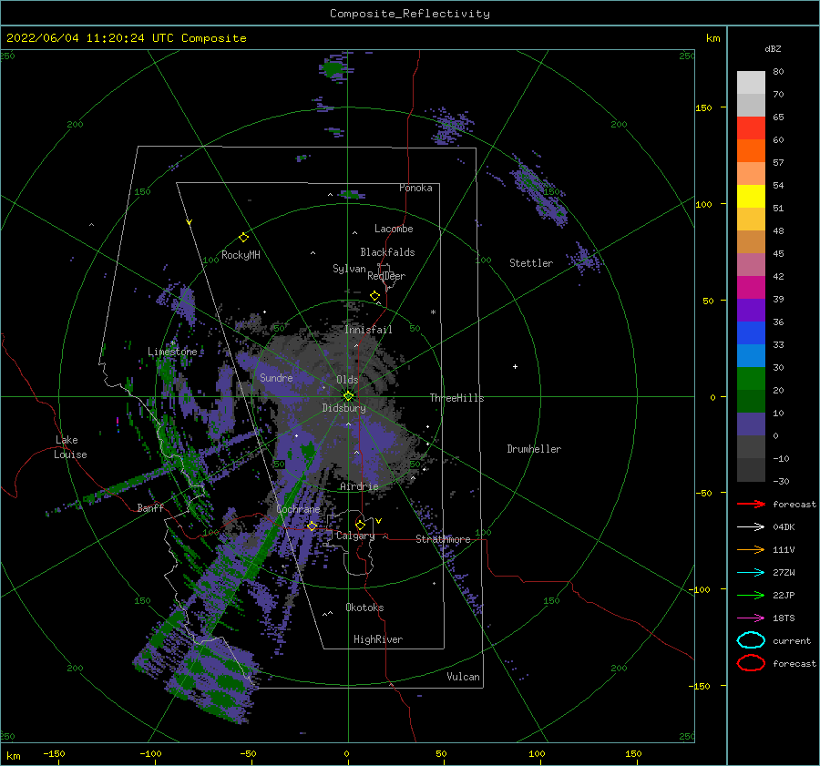Click the Lacombe label
The image size is (820, 766).
394,229
